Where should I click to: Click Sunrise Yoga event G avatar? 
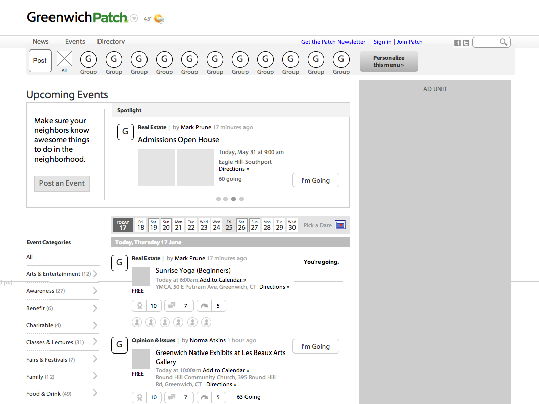click(119, 263)
